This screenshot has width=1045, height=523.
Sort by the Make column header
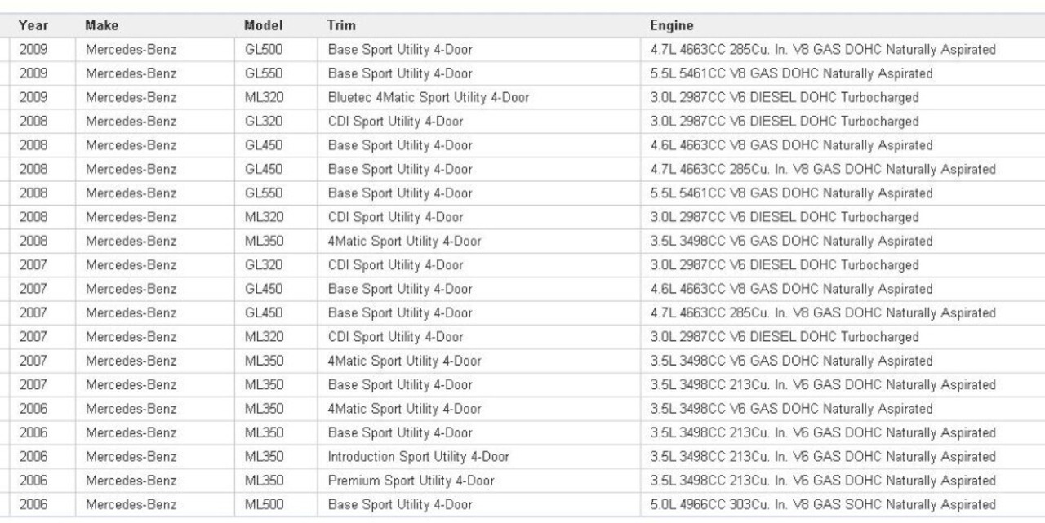coord(101,25)
